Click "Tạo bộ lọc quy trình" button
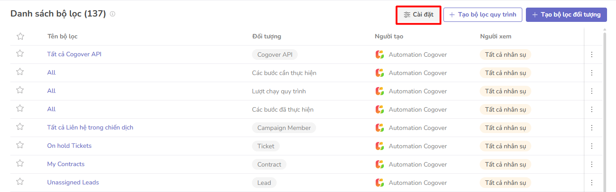 pyautogui.click(x=483, y=15)
